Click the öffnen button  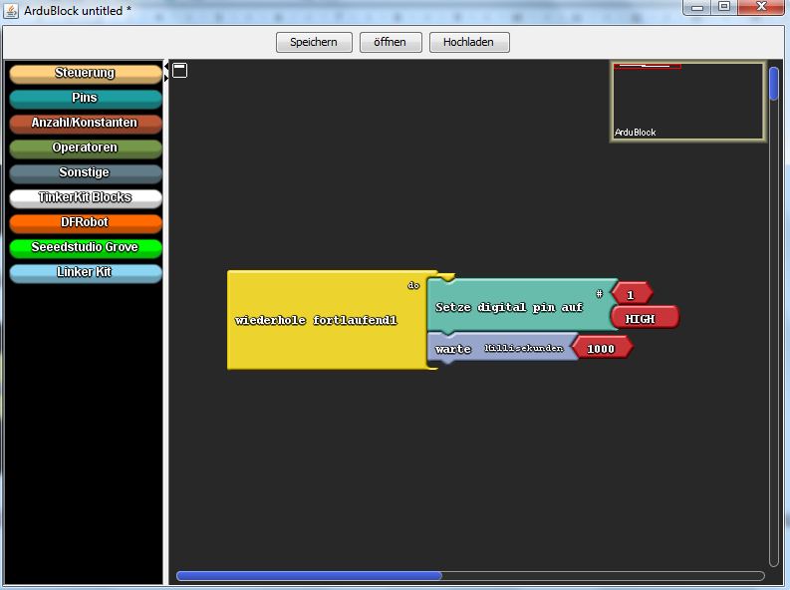[390, 42]
